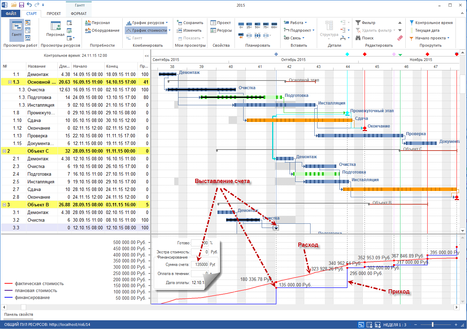Set progress to 50% icon
The image size is (467, 329).
click(258, 25)
